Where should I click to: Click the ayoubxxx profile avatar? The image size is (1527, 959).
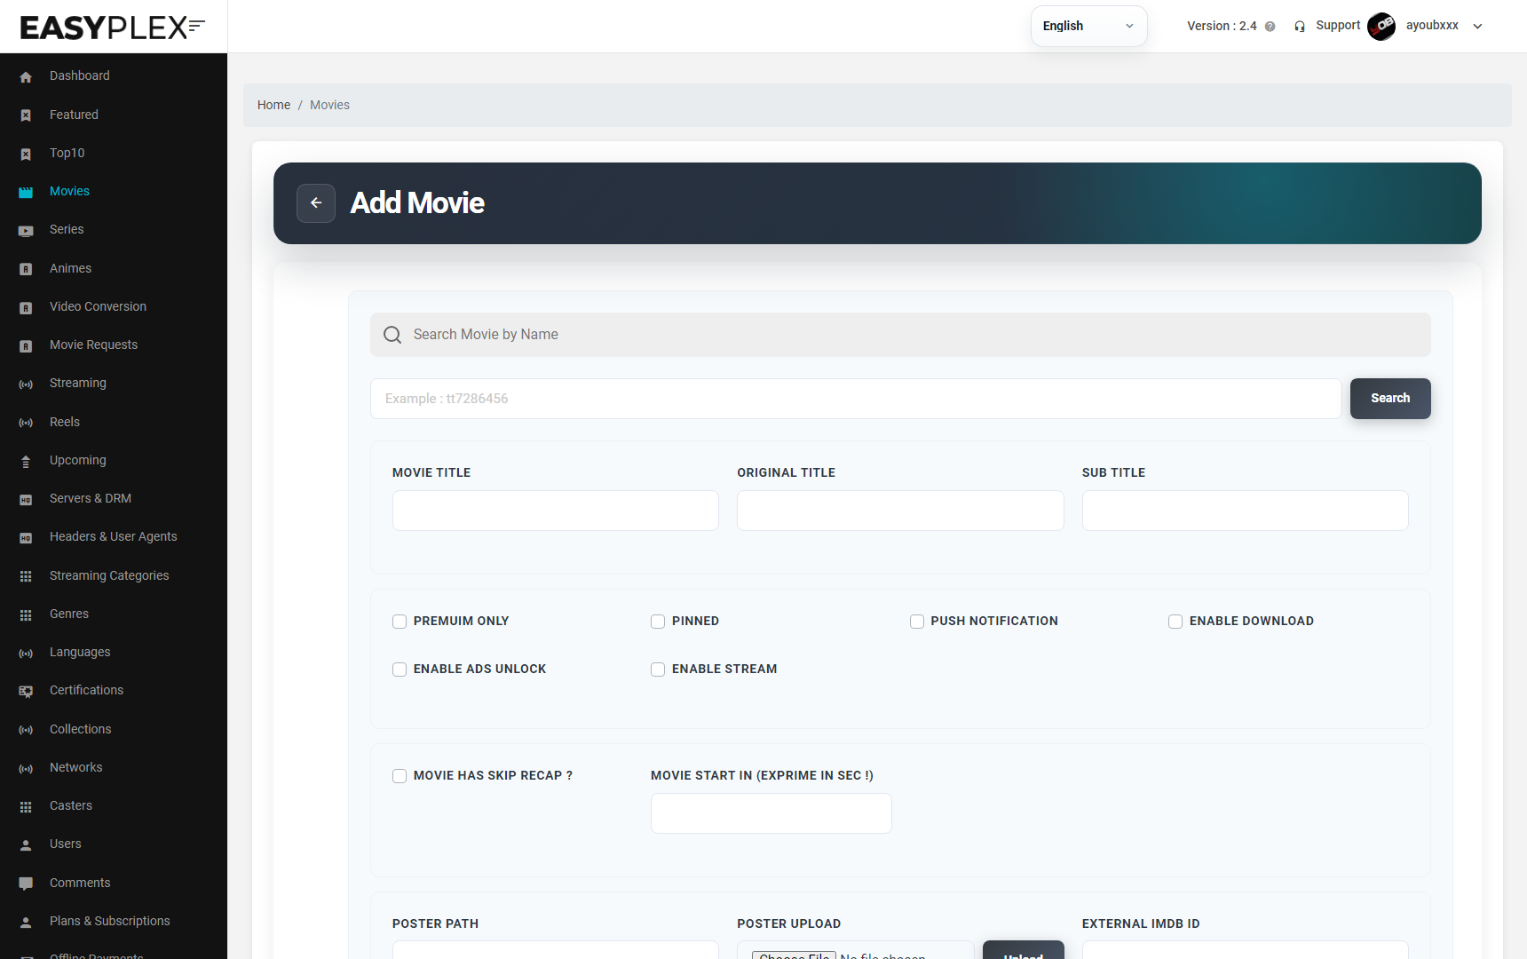1381,27
